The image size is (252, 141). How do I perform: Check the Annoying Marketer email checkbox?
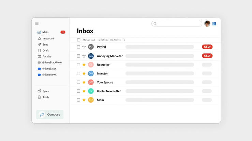78,56
